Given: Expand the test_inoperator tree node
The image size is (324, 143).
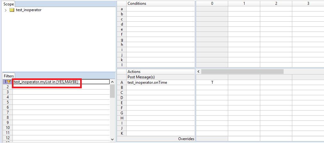Looking at the screenshot, I should [5, 10].
